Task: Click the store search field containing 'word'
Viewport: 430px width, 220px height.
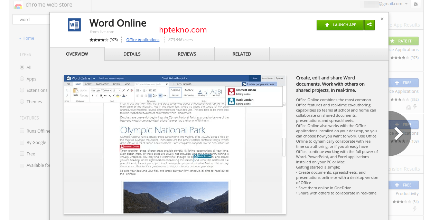Action: point(31,20)
